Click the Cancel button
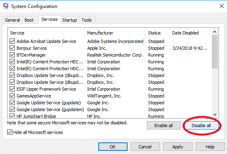Viewport: 227px width, 154px height. click(x=145, y=147)
